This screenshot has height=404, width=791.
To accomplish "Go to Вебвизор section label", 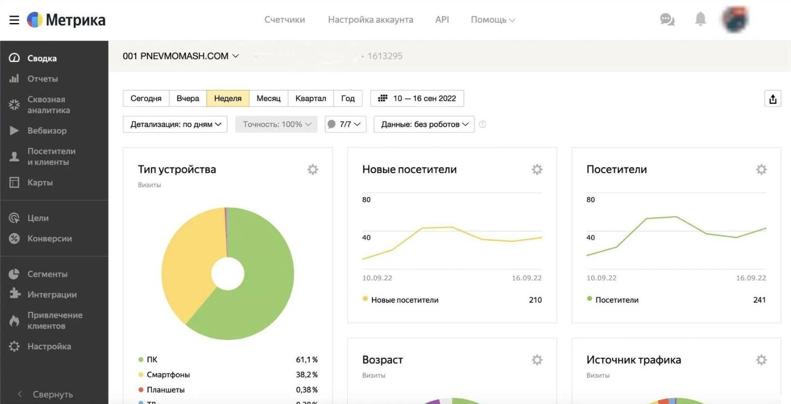I will [47, 131].
